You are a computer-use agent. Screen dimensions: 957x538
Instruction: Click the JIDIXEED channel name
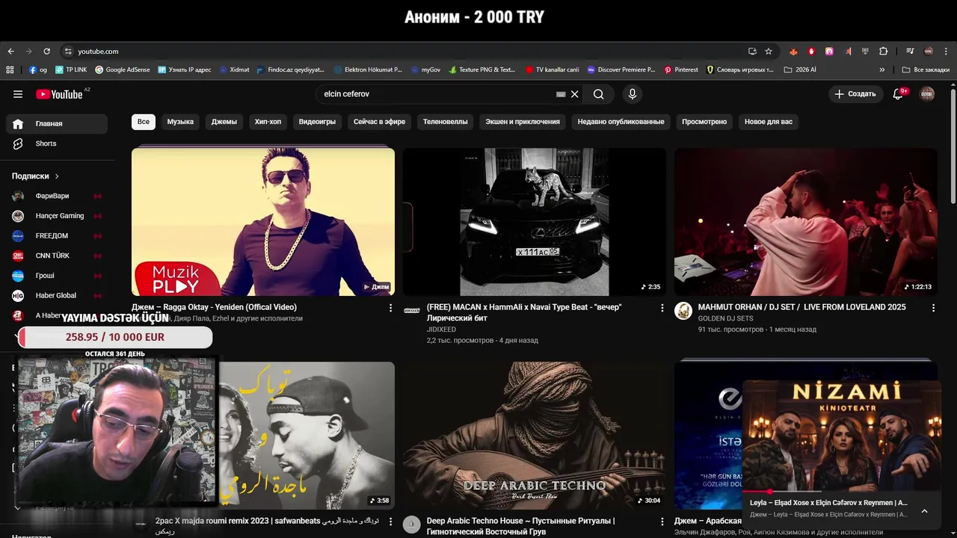pyautogui.click(x=441, y=330)
